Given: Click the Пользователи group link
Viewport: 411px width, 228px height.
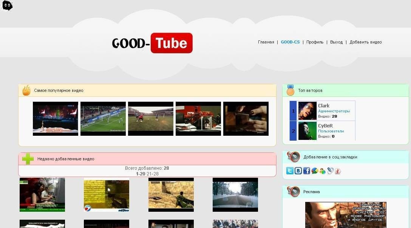Looking at the screenshot, I should [331, 131].
